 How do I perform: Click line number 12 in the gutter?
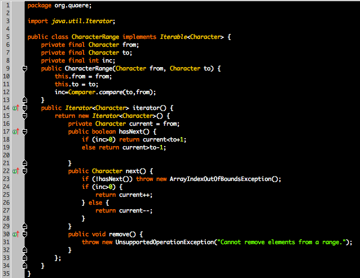click(6, 92)
